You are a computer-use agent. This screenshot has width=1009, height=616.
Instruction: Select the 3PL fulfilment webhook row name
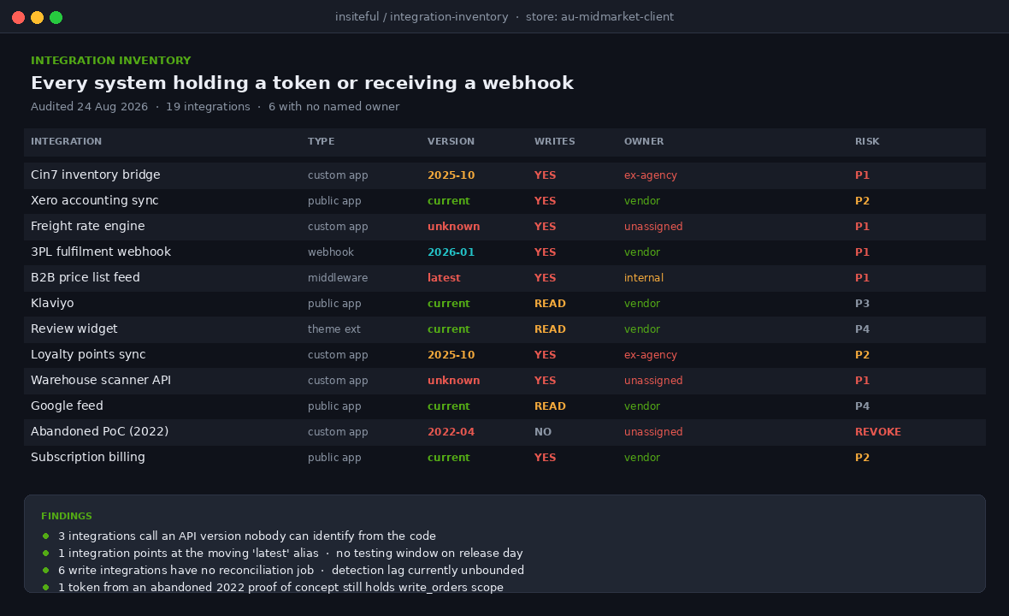point(101,252)
